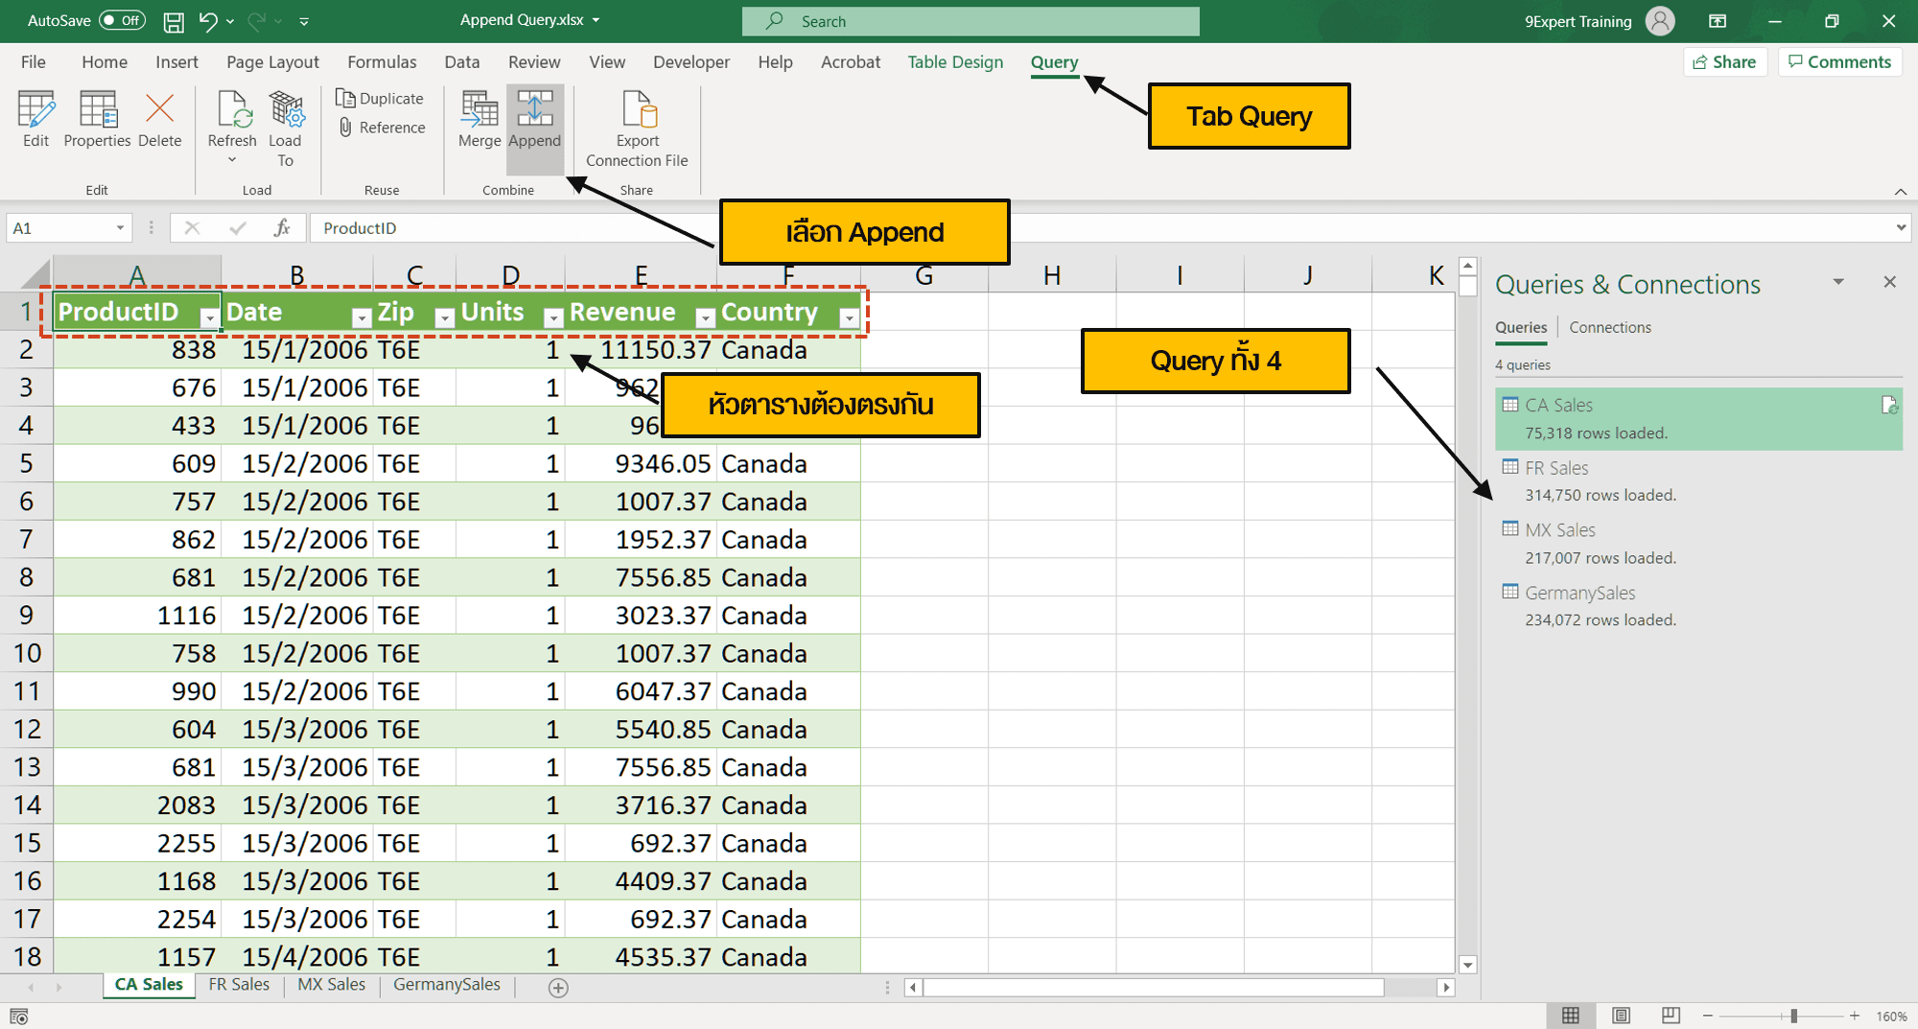Viewport: 1918px width, 1029px height.
Task: Click the Merge queries icon
Action: (x=478, y=120)
